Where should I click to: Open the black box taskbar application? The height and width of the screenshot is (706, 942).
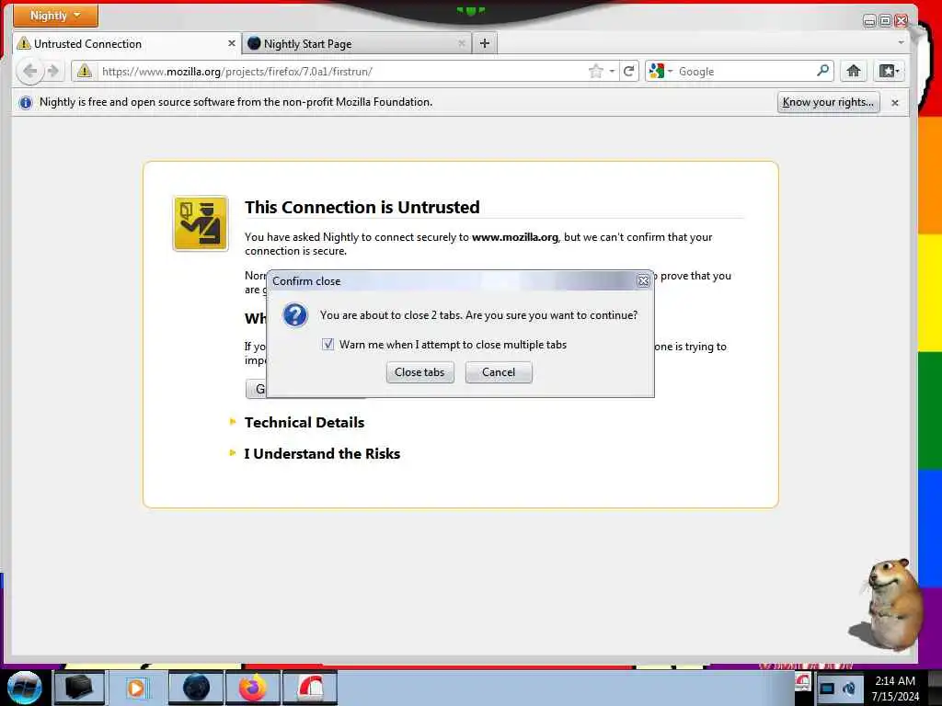pos(79,688)
